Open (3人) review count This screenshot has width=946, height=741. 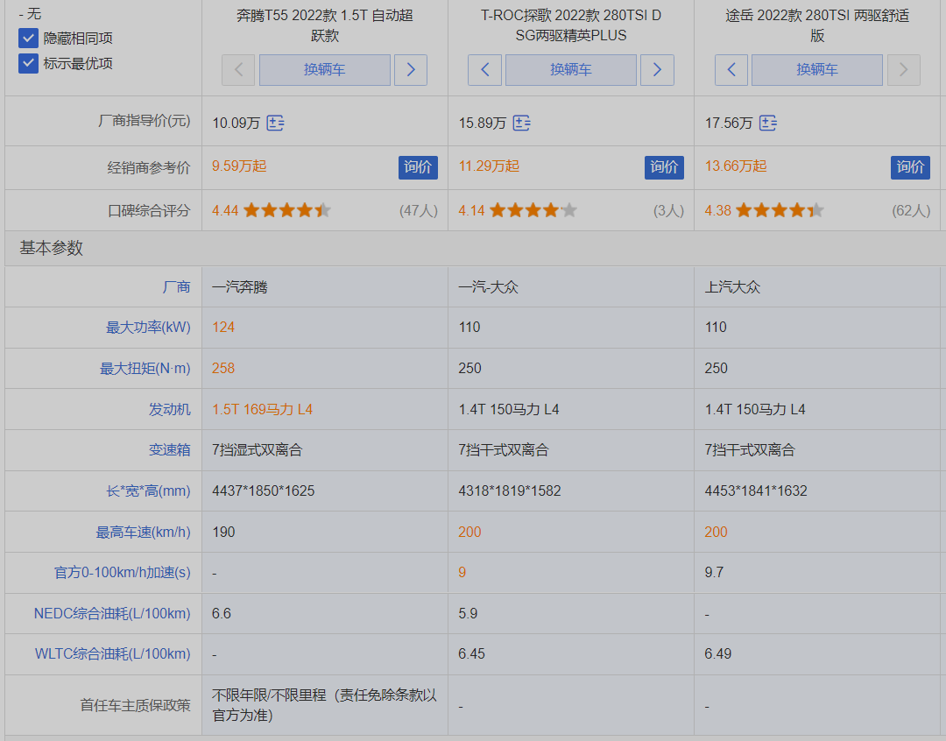point(668,210)
